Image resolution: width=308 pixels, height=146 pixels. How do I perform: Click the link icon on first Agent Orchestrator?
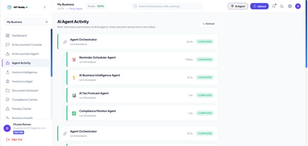click(x=65, y=42)
